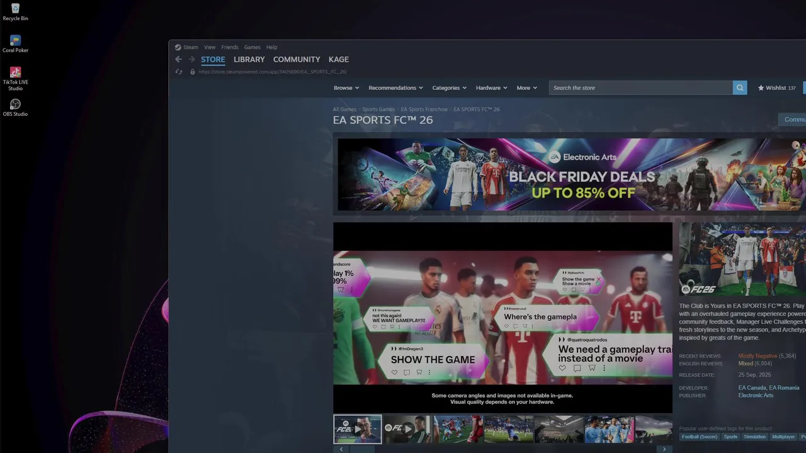The image size is (806, 453).
Task: Click the right arrow of thumbnail strip
Action: point(664,449)
